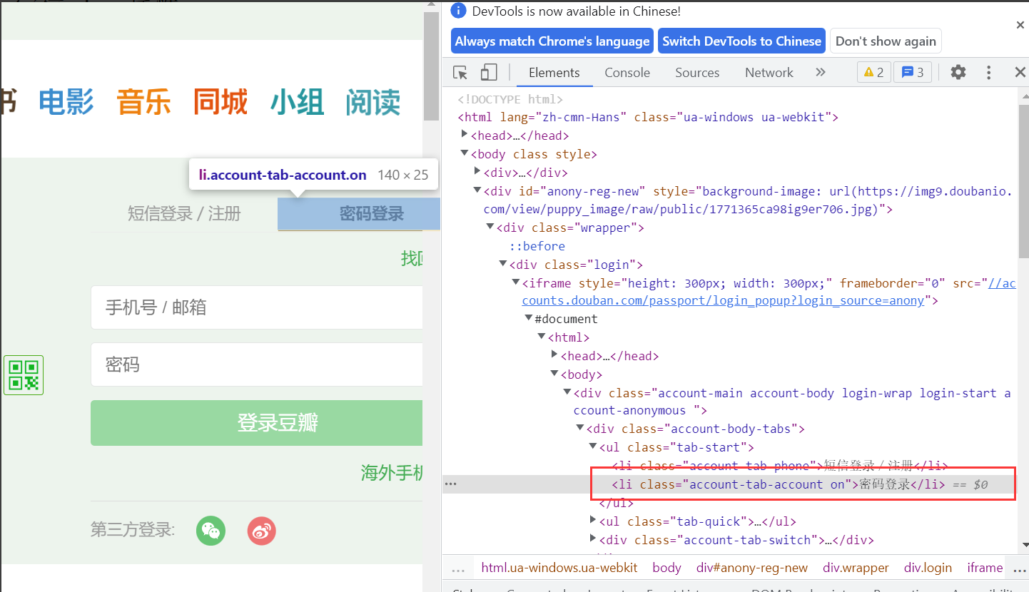Collapse the div class login node
This screenshot has width=1029, height=592.
click(x=503, y=265)
